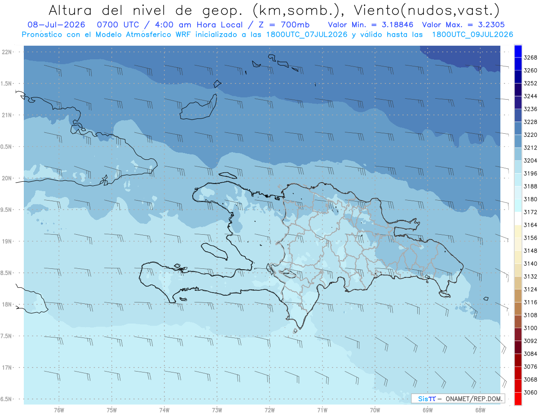Click the '68W' longitude label
The height and width of the screenshot is (416, 539).
coord(480,410)
